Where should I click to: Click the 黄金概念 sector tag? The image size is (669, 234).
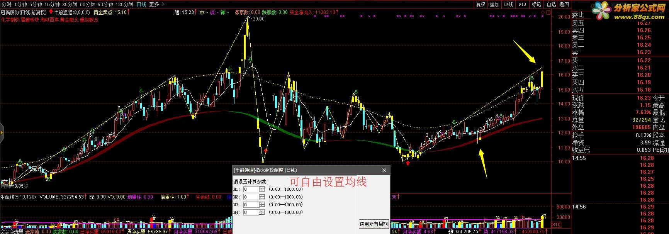point(69,20)
